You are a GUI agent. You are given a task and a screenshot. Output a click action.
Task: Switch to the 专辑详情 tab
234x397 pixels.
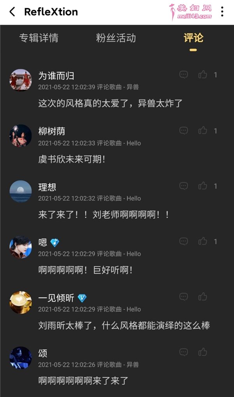point(39,38)
